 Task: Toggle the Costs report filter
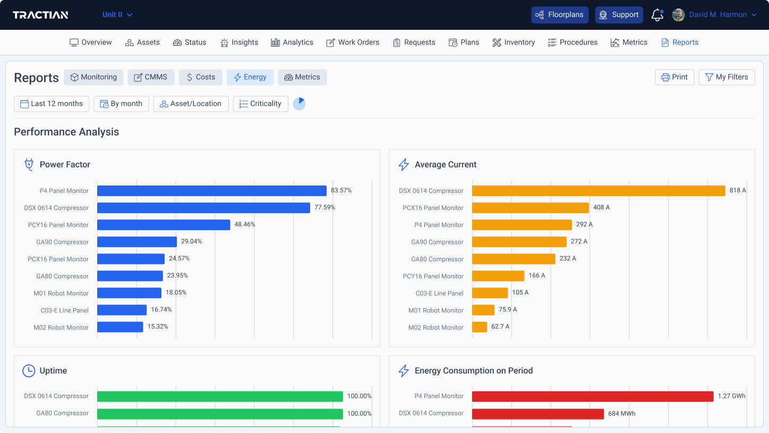click(x=200, y=77)
